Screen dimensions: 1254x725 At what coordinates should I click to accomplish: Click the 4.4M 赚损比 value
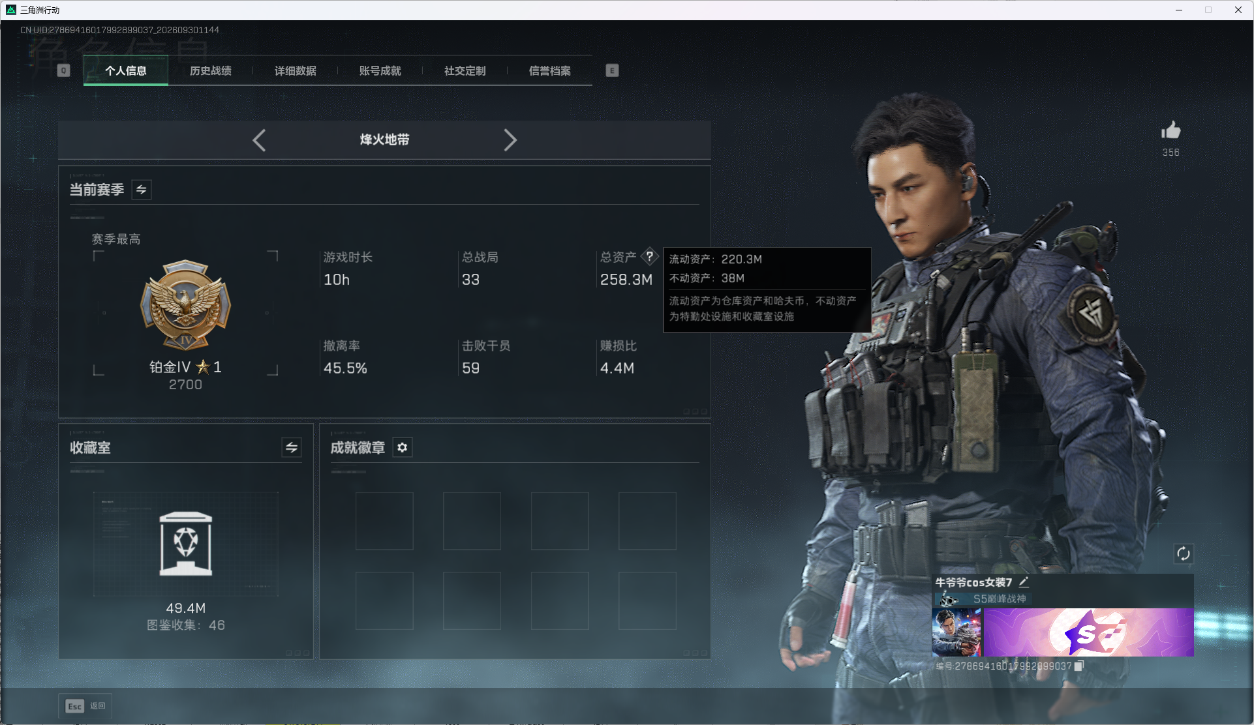(x=617, y=368)
